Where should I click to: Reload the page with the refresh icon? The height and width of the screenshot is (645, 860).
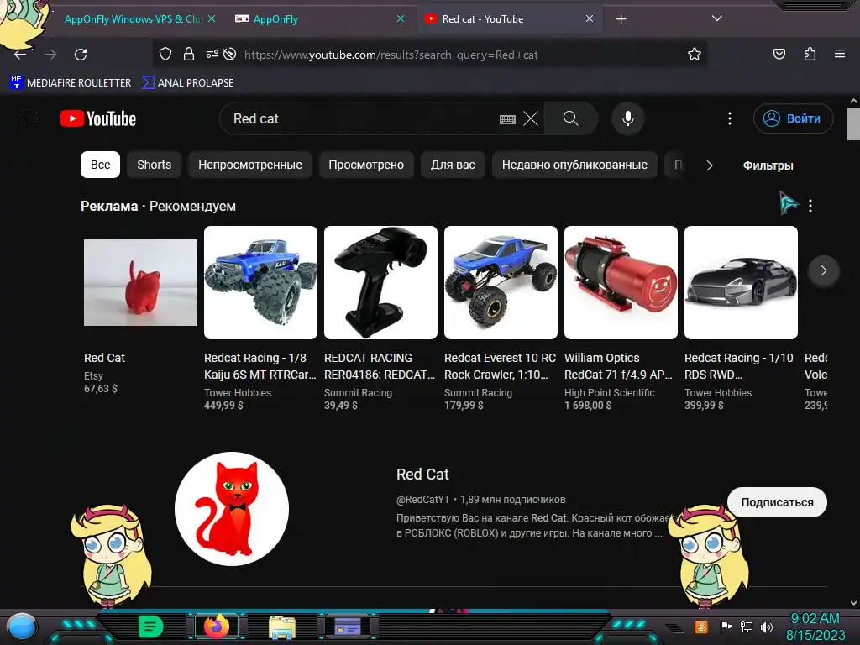pyautogui.click(x=81, y=55)
